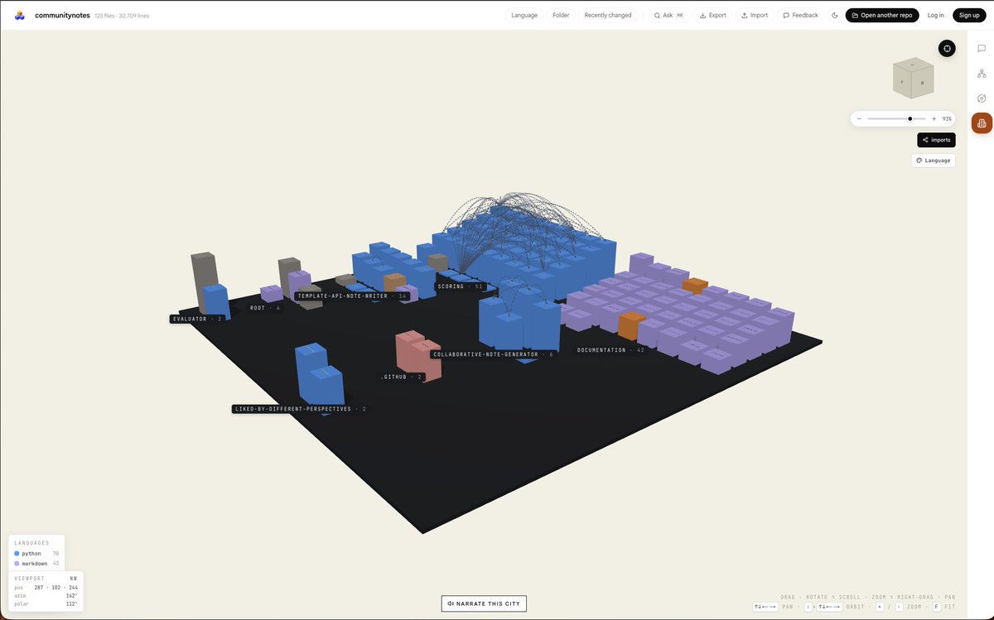Open the Feedback dialog

tap(800, 15)
